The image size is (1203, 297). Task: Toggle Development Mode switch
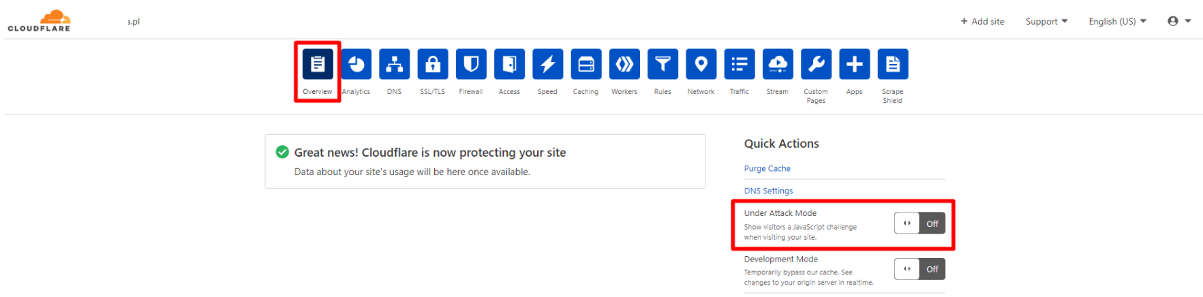(x=919, y=269)
